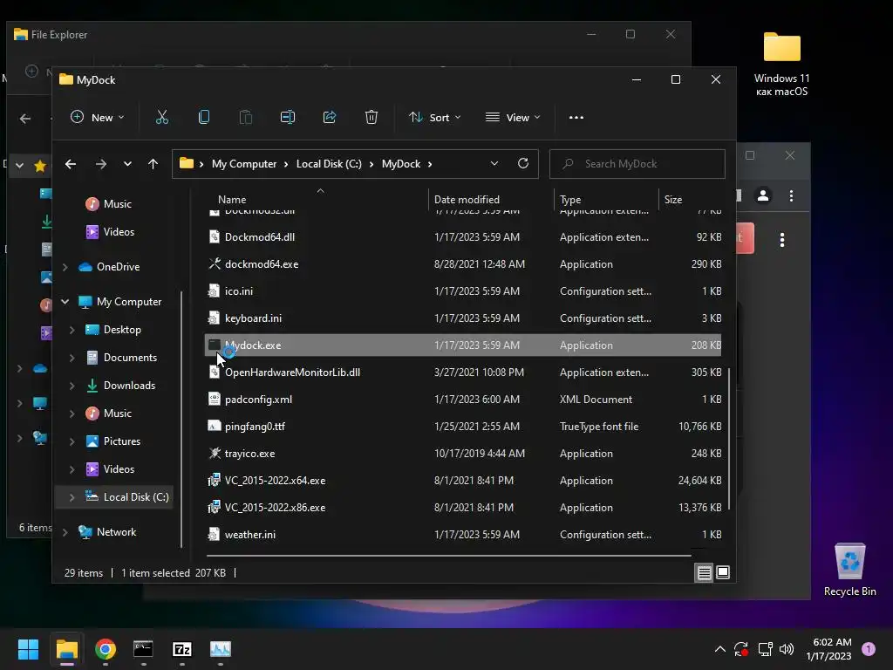
Task: Open the monitor graph app on taskbar
Action: coord(221,649)
